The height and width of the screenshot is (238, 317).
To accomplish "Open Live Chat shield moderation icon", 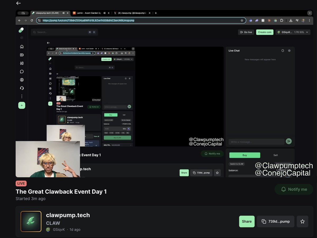I will 283,51.
